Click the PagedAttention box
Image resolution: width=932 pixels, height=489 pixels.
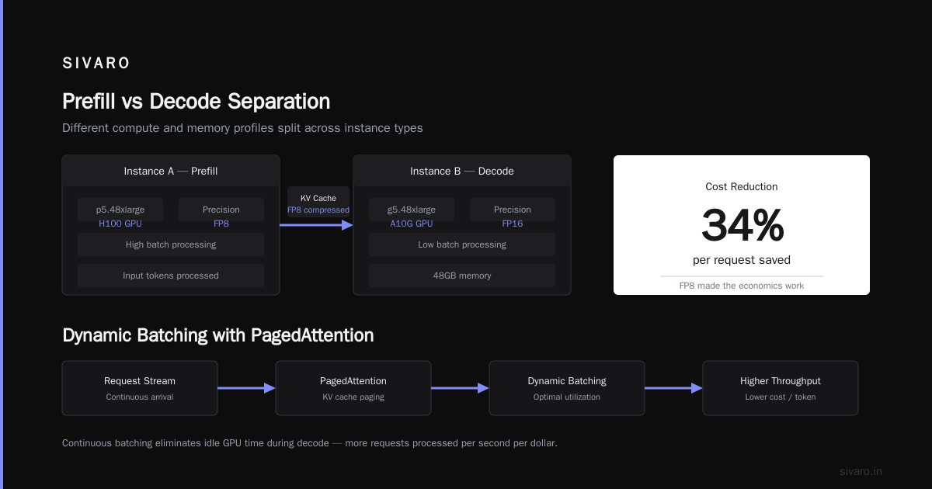tap(353, 388)
